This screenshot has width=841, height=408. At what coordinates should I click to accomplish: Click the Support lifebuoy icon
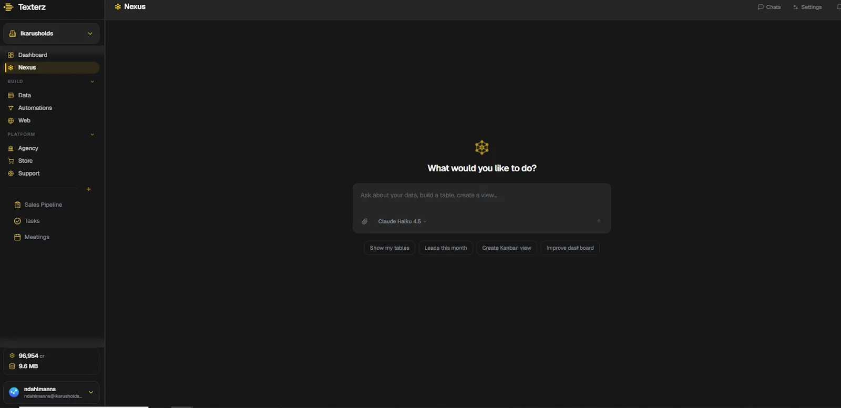point(11,174)
